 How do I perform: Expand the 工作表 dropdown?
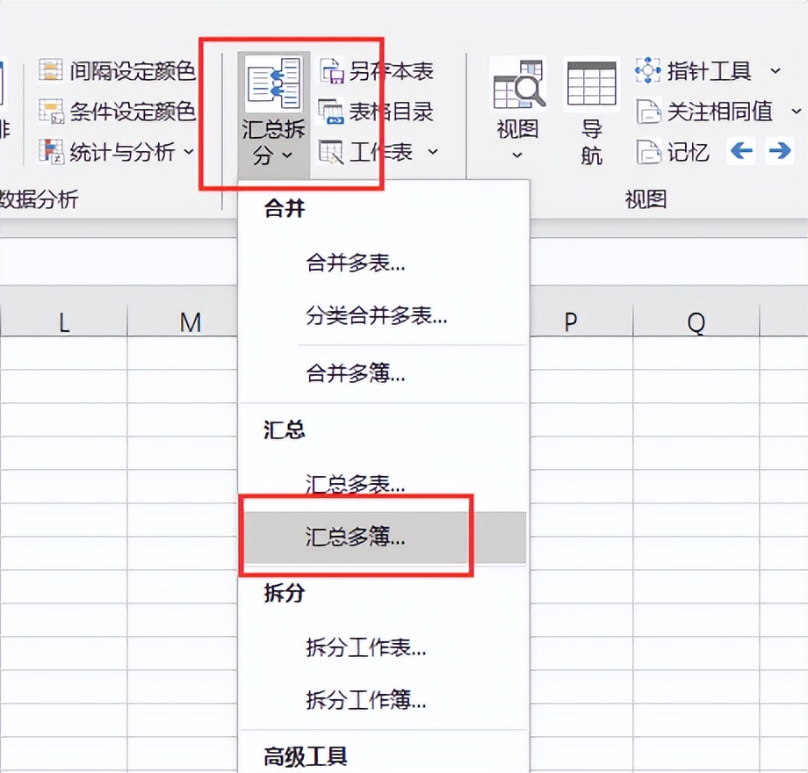(x=433, y=152)
